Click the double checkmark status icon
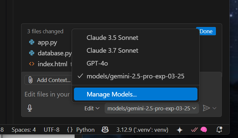 (194, 130)
